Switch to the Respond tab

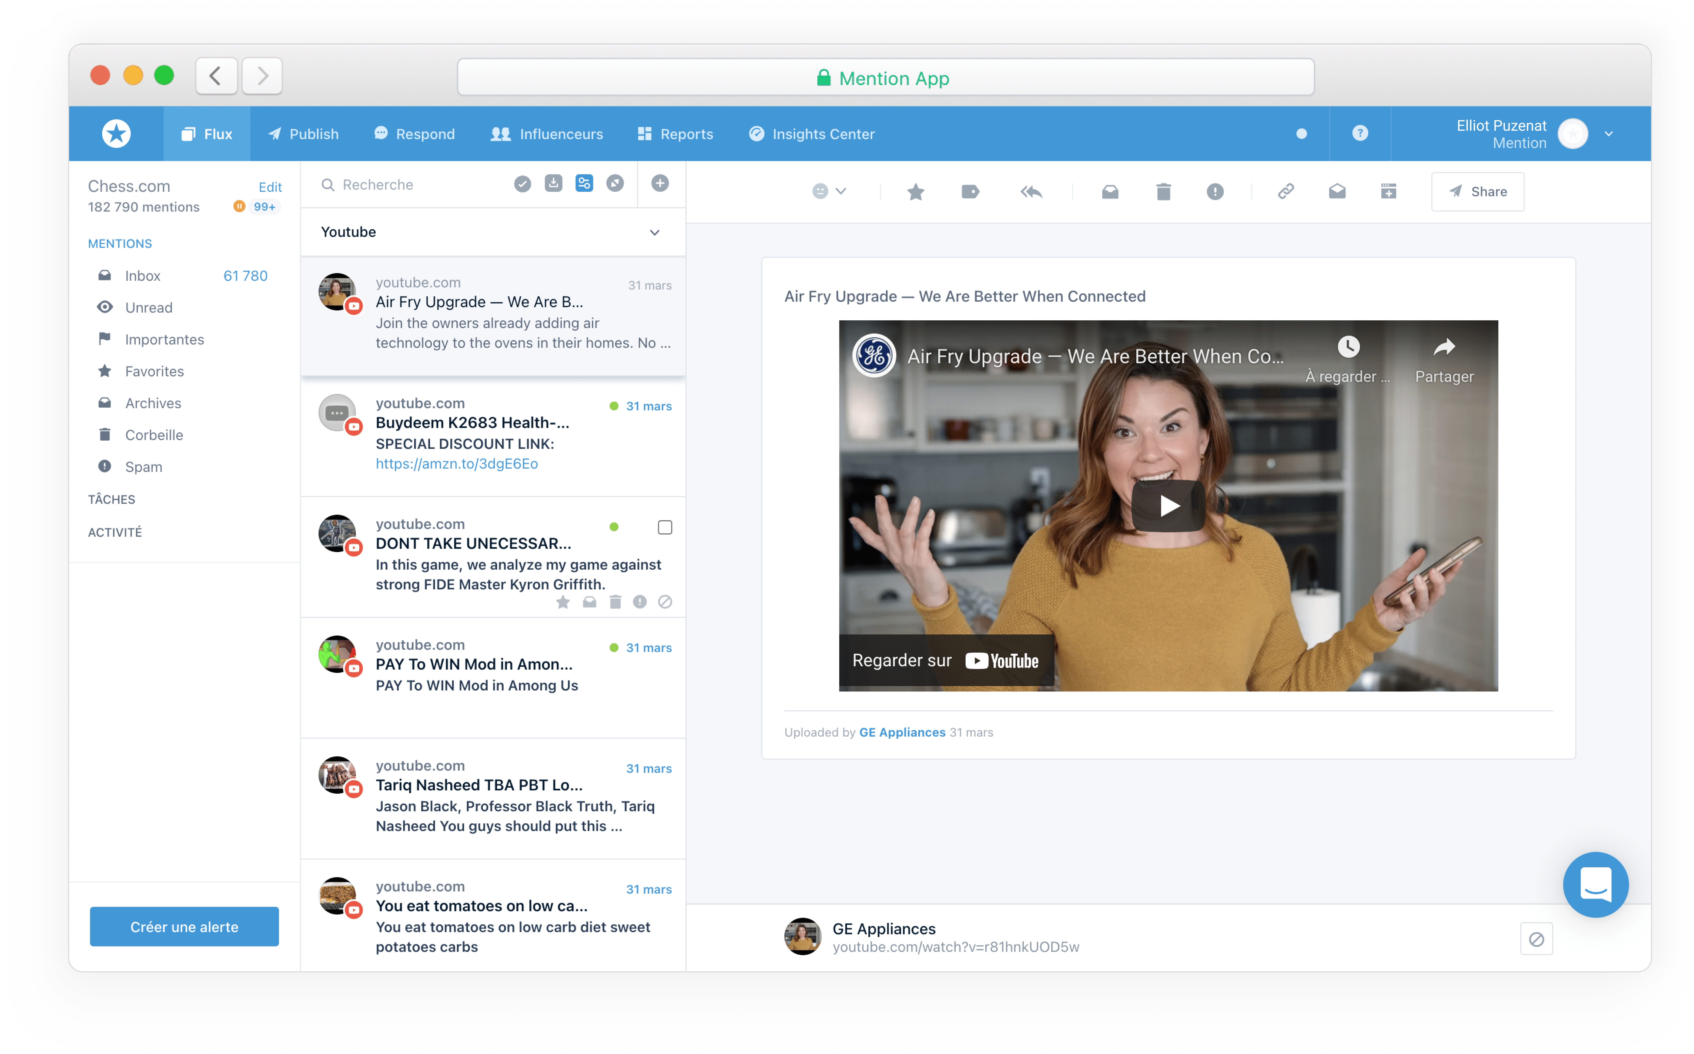pos(415,134)
